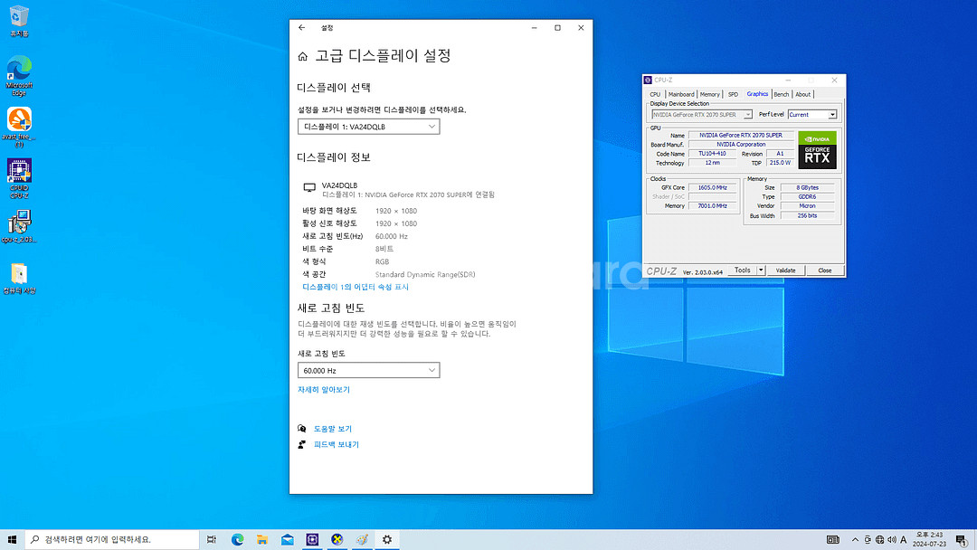Viewport: 977px width, 550px height.
Task: Switch to the CPU tab in CPU-Z
Action: [655, 94]
